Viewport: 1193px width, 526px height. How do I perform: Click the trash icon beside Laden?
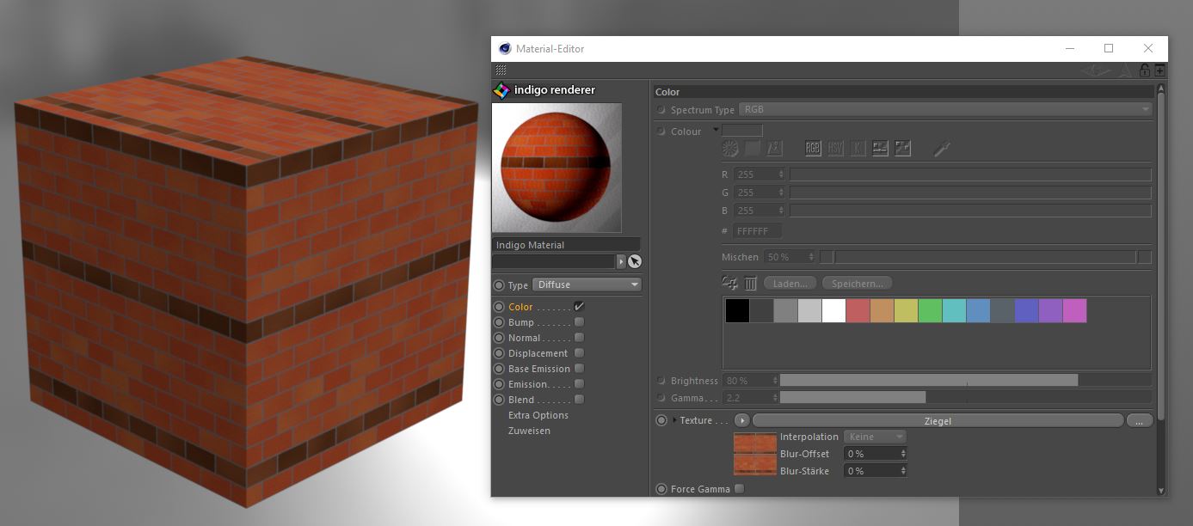(750, 283)
